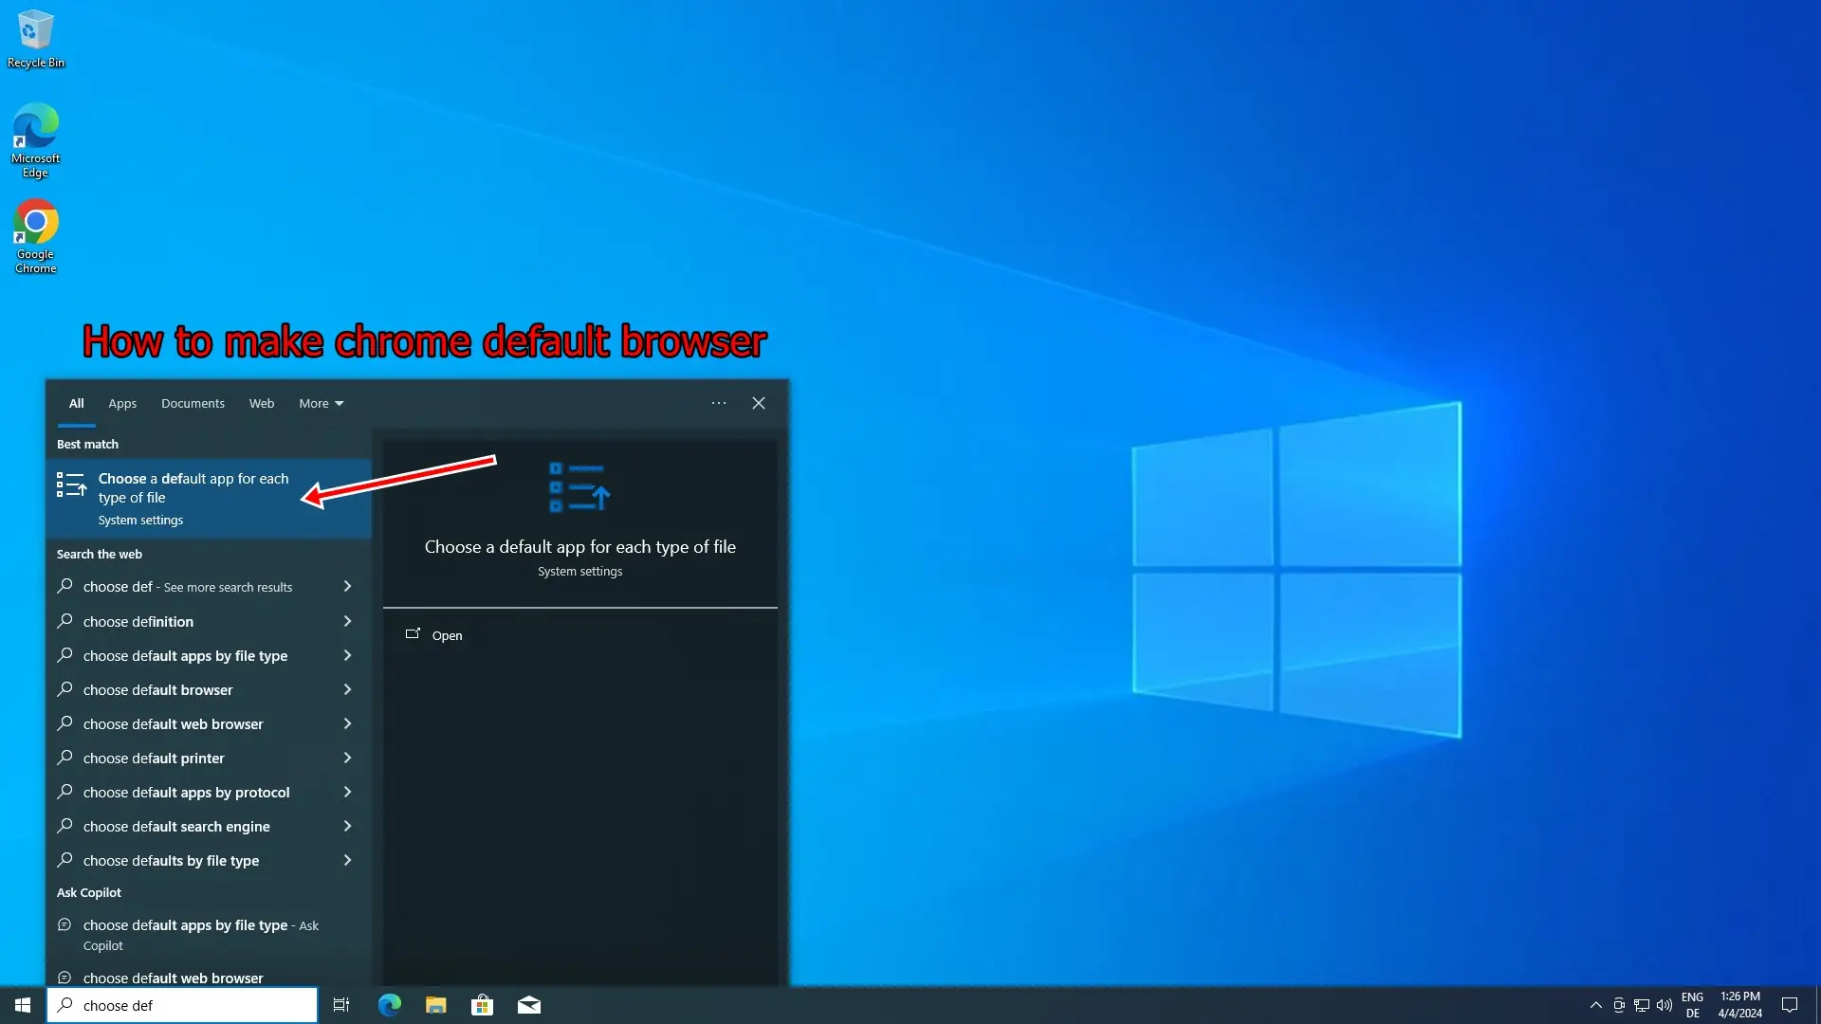Click the ENG DE language indicator
Screen dimensions: 1821x1024
pyautogui.click(x=1692, y=1005)
